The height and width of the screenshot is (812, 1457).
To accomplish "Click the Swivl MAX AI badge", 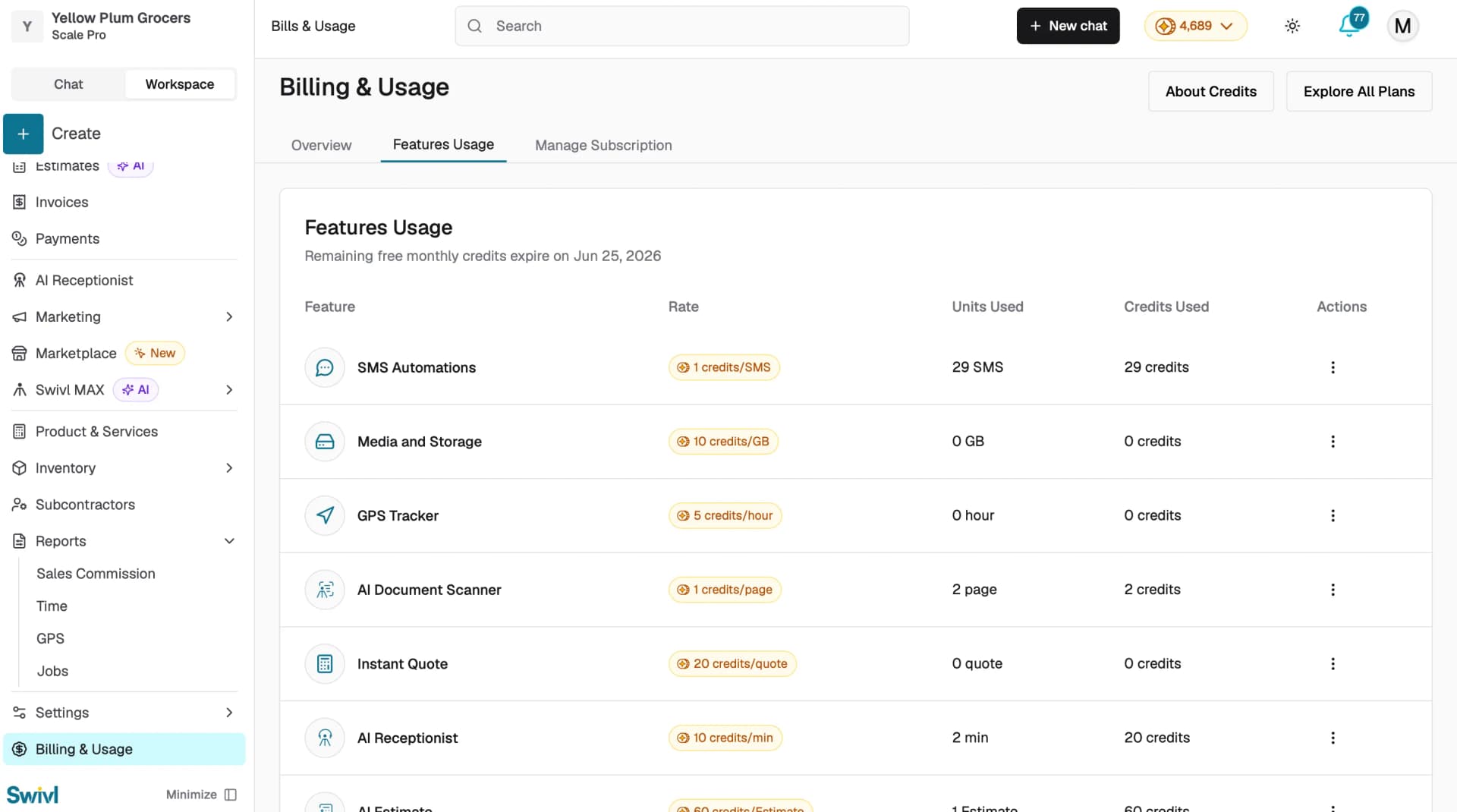I will pyautogui.click(x=136, y=390).
